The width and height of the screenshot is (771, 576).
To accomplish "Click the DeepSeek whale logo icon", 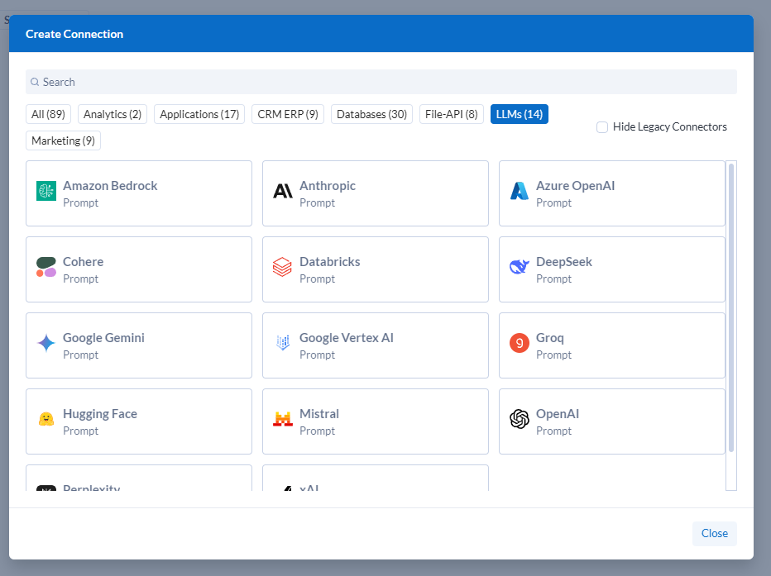I will (x=520, y=267).
